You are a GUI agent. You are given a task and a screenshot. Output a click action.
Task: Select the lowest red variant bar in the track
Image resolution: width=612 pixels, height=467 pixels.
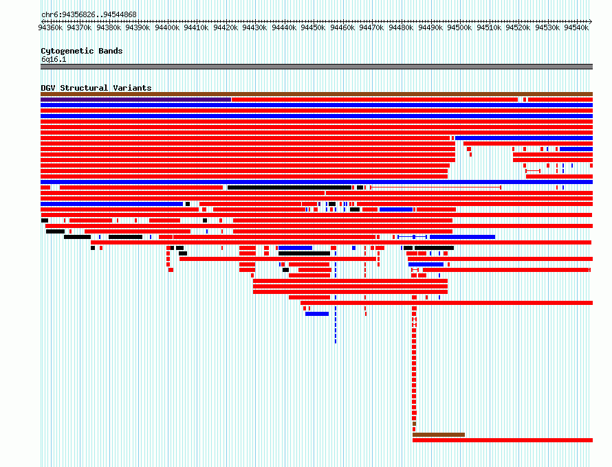click(503, 440)
